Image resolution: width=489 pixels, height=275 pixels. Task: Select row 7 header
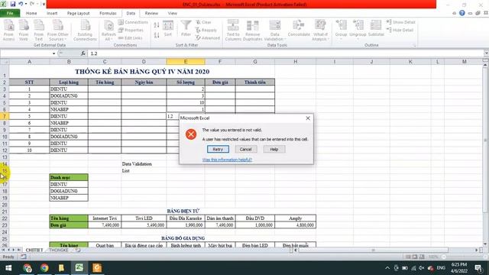[5, 116]
